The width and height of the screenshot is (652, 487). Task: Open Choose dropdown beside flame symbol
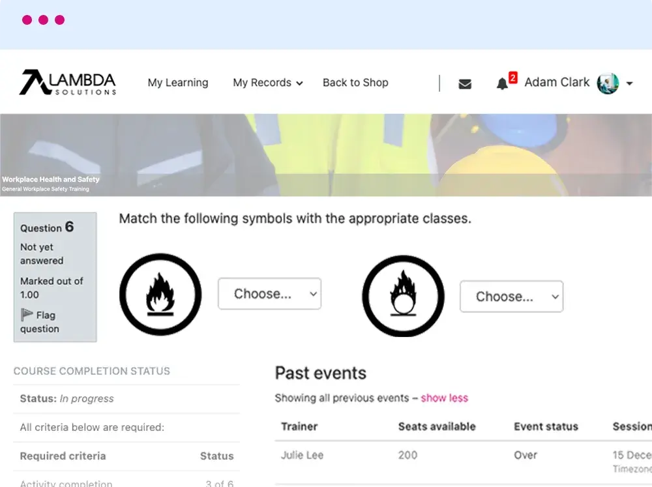[269, 293]
